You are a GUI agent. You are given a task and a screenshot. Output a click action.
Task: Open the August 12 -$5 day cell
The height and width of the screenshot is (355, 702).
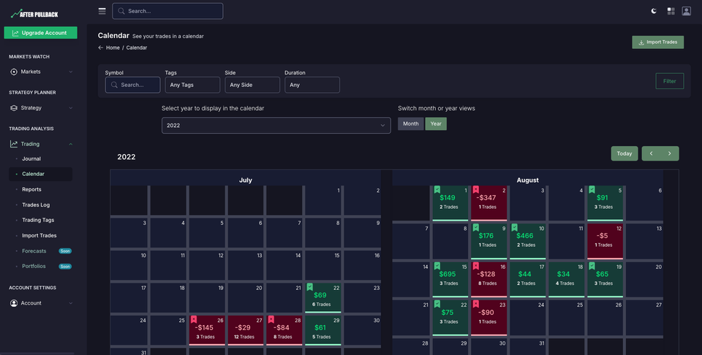coord(605,242)
